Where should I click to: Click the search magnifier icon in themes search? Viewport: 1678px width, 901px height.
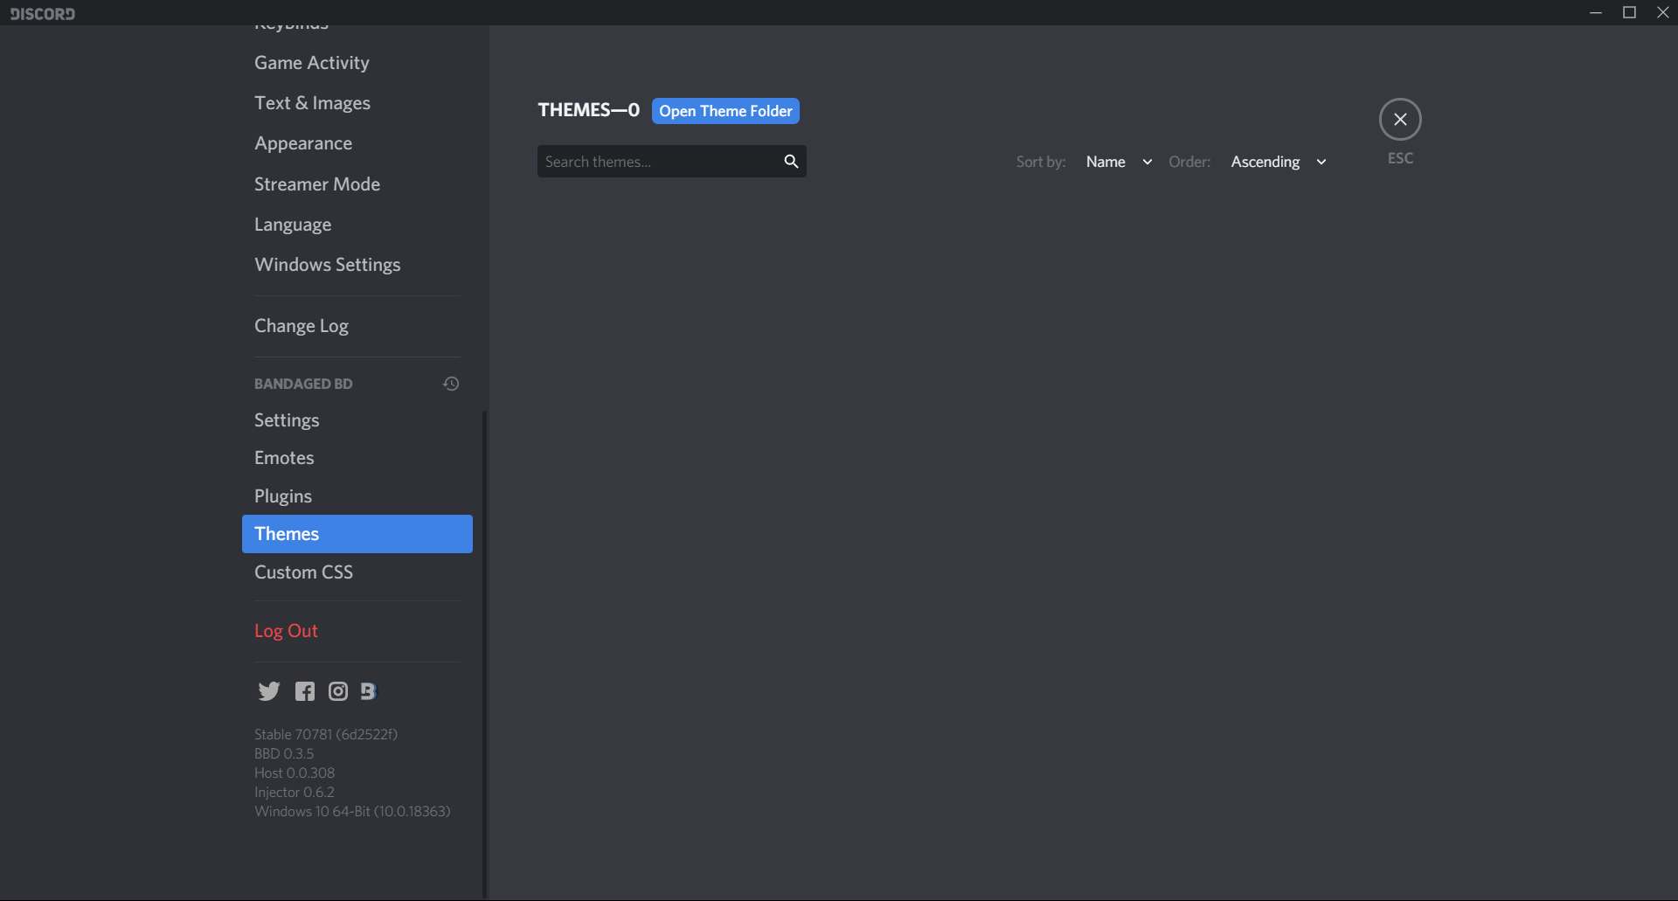(791, 162)
